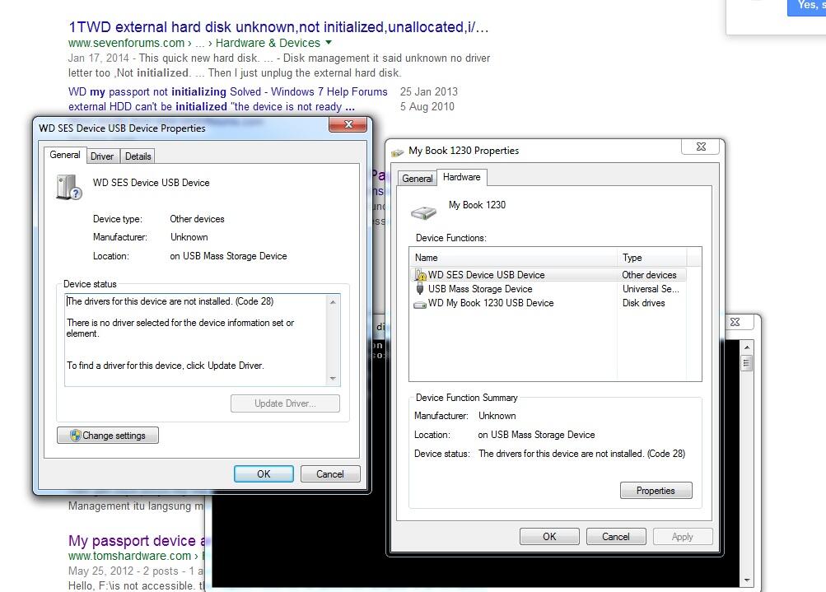Click Apply in My Book 1230 Properties
This screenshot has width=826, height=592.
pyautogui.click(x=683, y=537)
